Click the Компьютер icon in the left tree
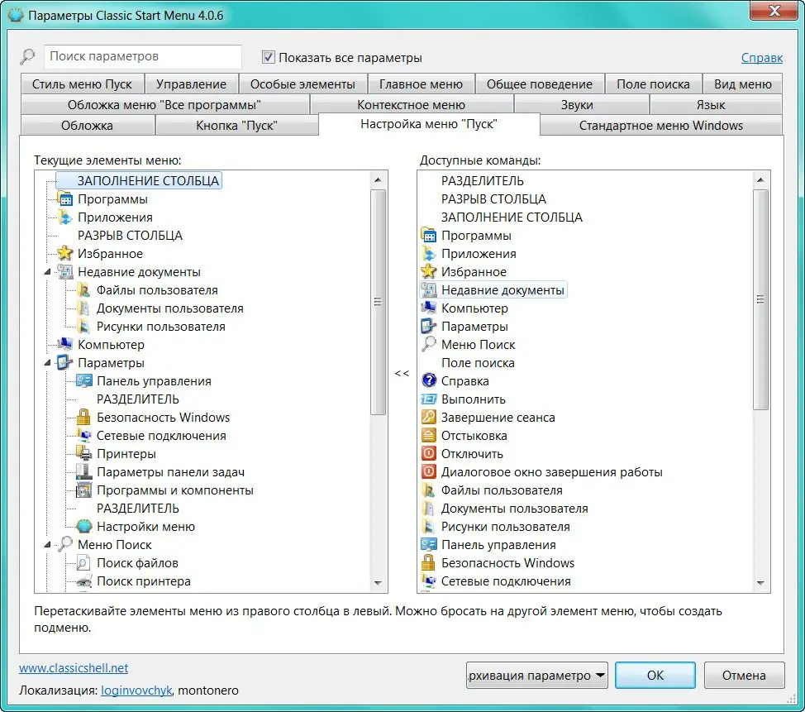The image size is (805, 712). tap(65, 344)
